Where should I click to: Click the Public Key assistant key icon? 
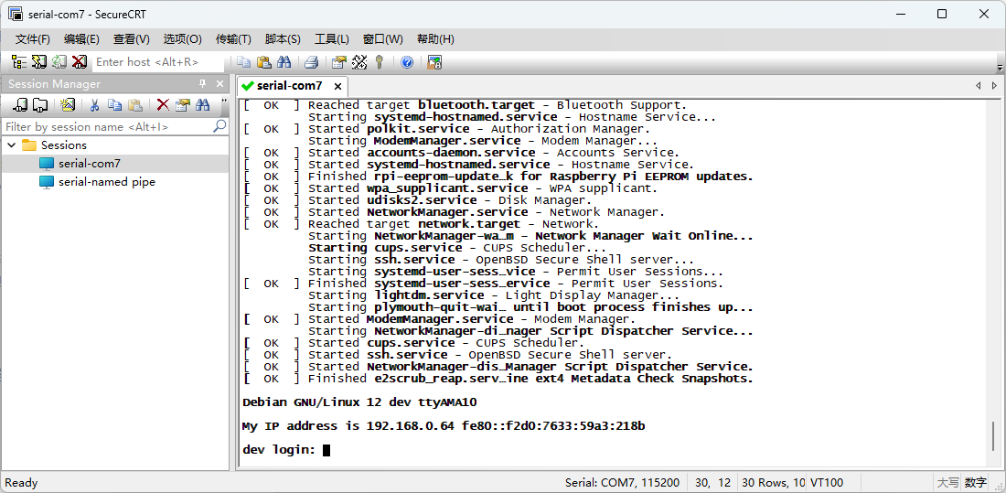(380, 62)
